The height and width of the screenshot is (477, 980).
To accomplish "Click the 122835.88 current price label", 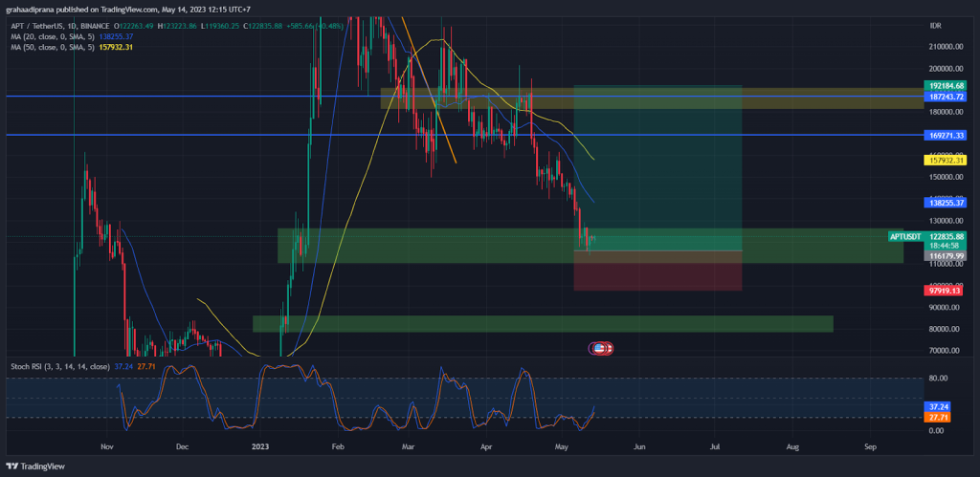I will click(x=945, y=237).
